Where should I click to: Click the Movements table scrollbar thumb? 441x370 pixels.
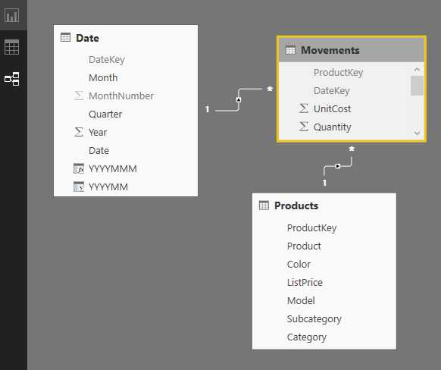click(x=417, y=86)
